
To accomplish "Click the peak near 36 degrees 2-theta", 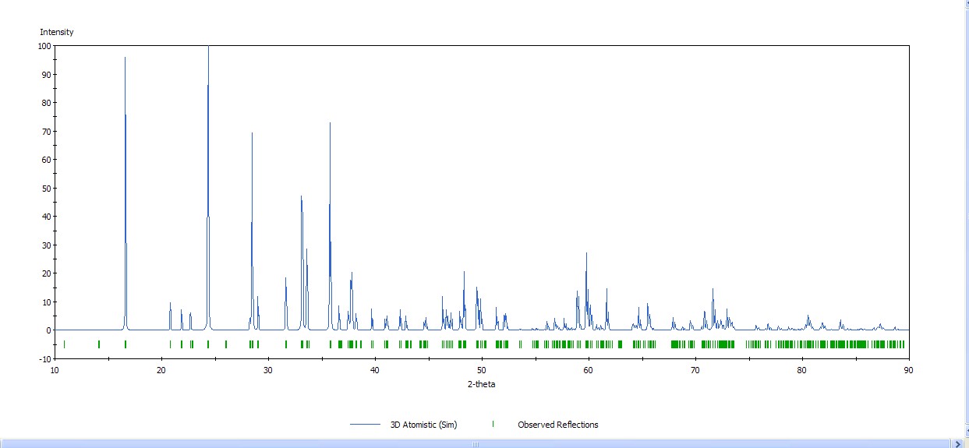I will [x=330, y=125].
